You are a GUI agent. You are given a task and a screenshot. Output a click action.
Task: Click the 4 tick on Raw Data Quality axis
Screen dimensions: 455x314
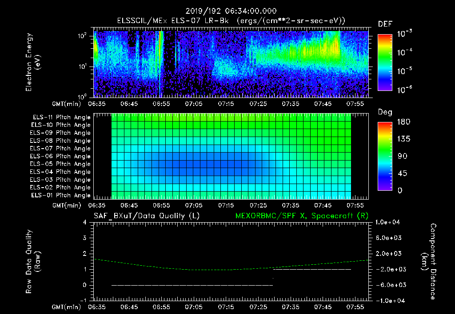(x=85, y=222)
